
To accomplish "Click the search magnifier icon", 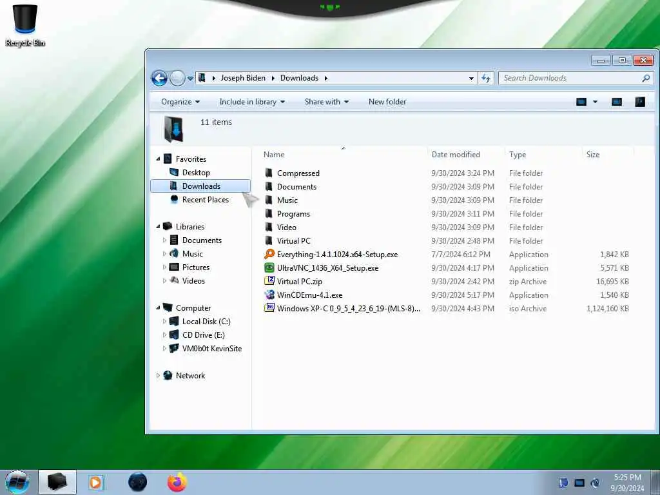I will tap(646, 78).
